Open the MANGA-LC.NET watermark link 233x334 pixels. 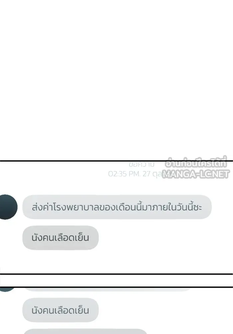coord(196,174)
